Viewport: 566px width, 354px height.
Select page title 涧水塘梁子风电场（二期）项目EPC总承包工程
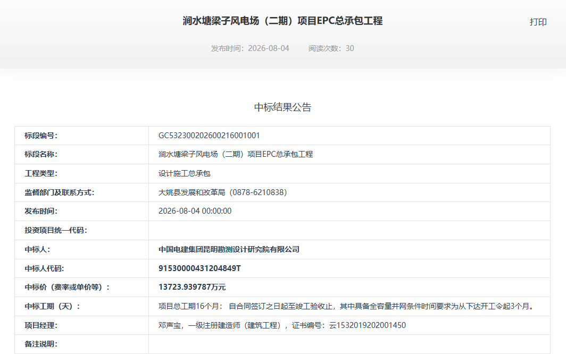pyautogui.click(x=282, y=21)
